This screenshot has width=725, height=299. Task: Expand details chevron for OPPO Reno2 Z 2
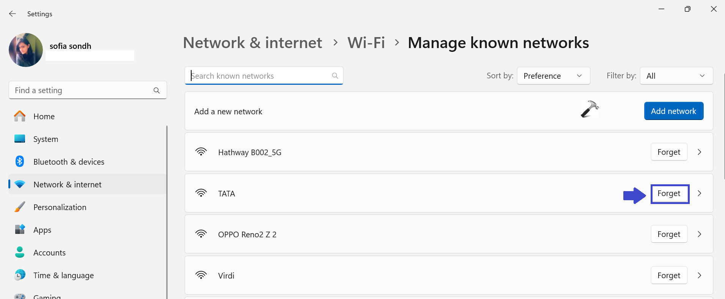pos(700,234)
